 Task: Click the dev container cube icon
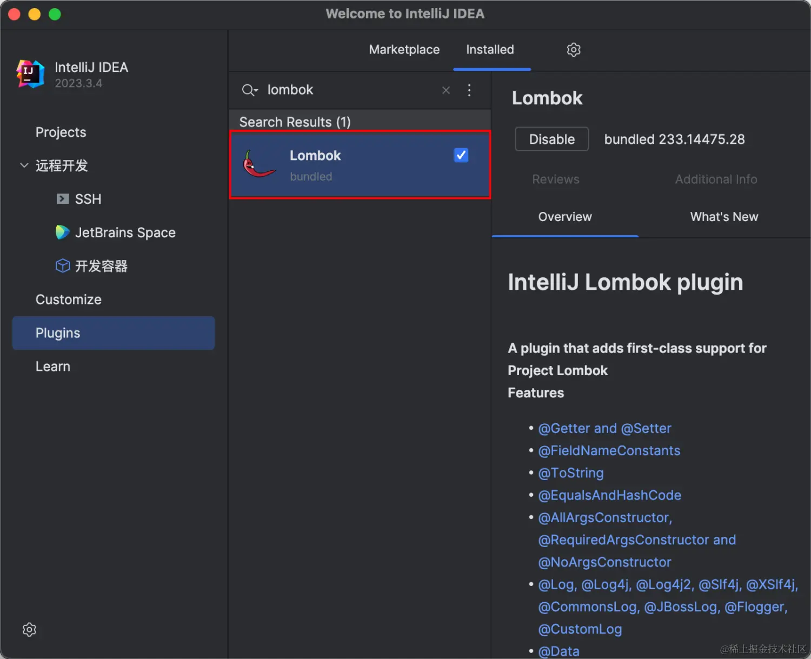pos(63,266)
